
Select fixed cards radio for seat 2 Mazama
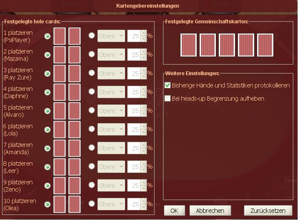coord(48,55)
